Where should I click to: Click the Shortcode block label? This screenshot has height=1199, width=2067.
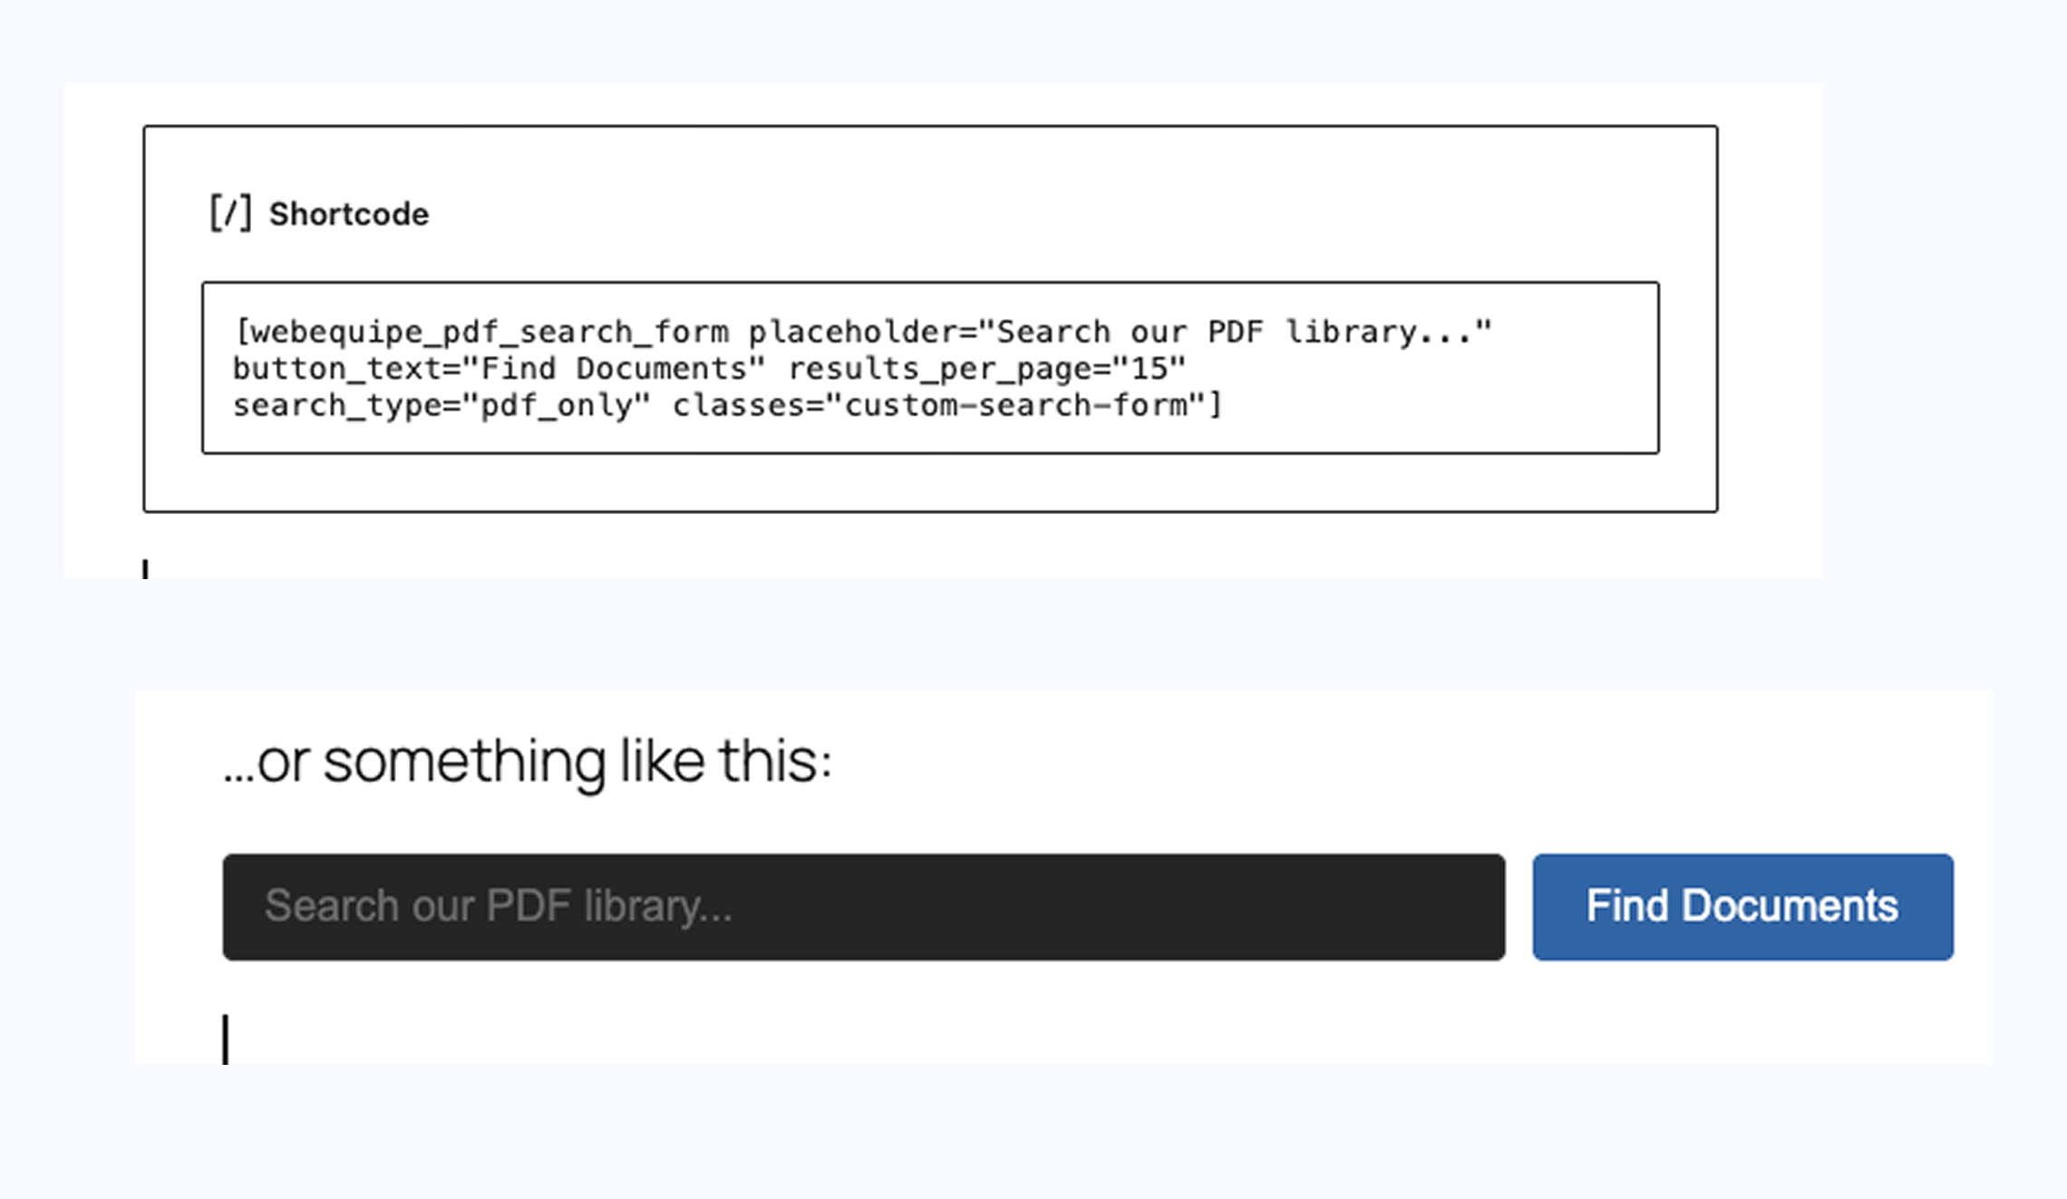(349, 214)
